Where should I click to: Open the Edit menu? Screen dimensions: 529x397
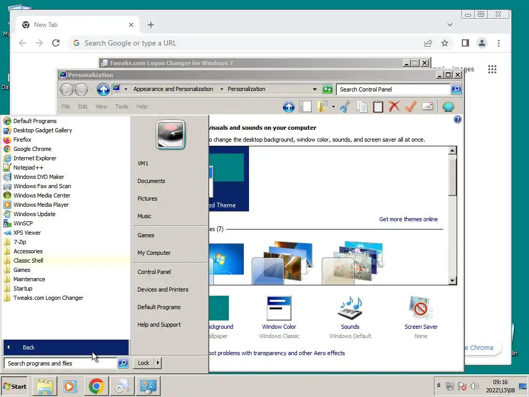[83, 106]
